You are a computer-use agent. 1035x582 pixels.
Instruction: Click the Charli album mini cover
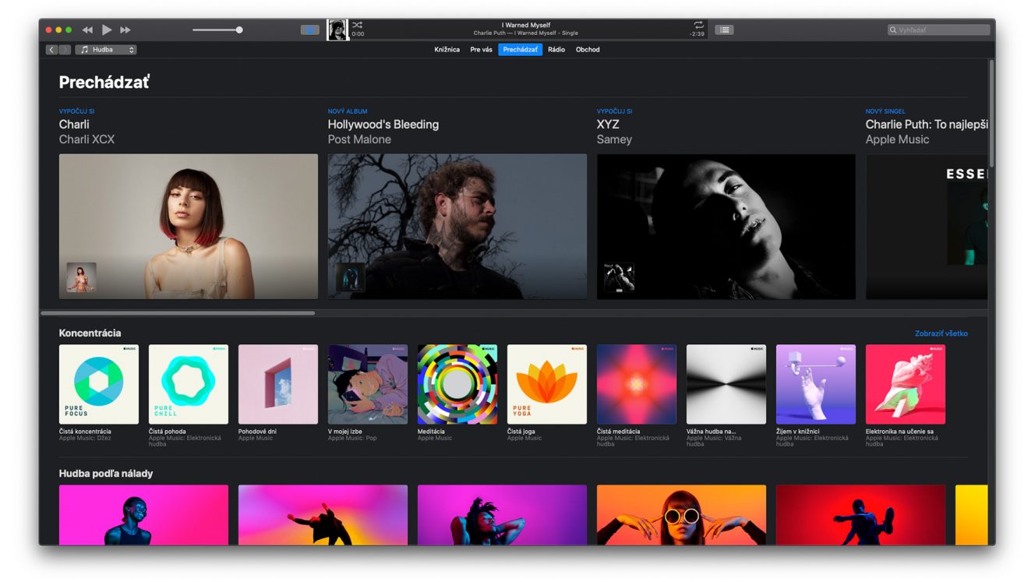(x=82, y=277)
